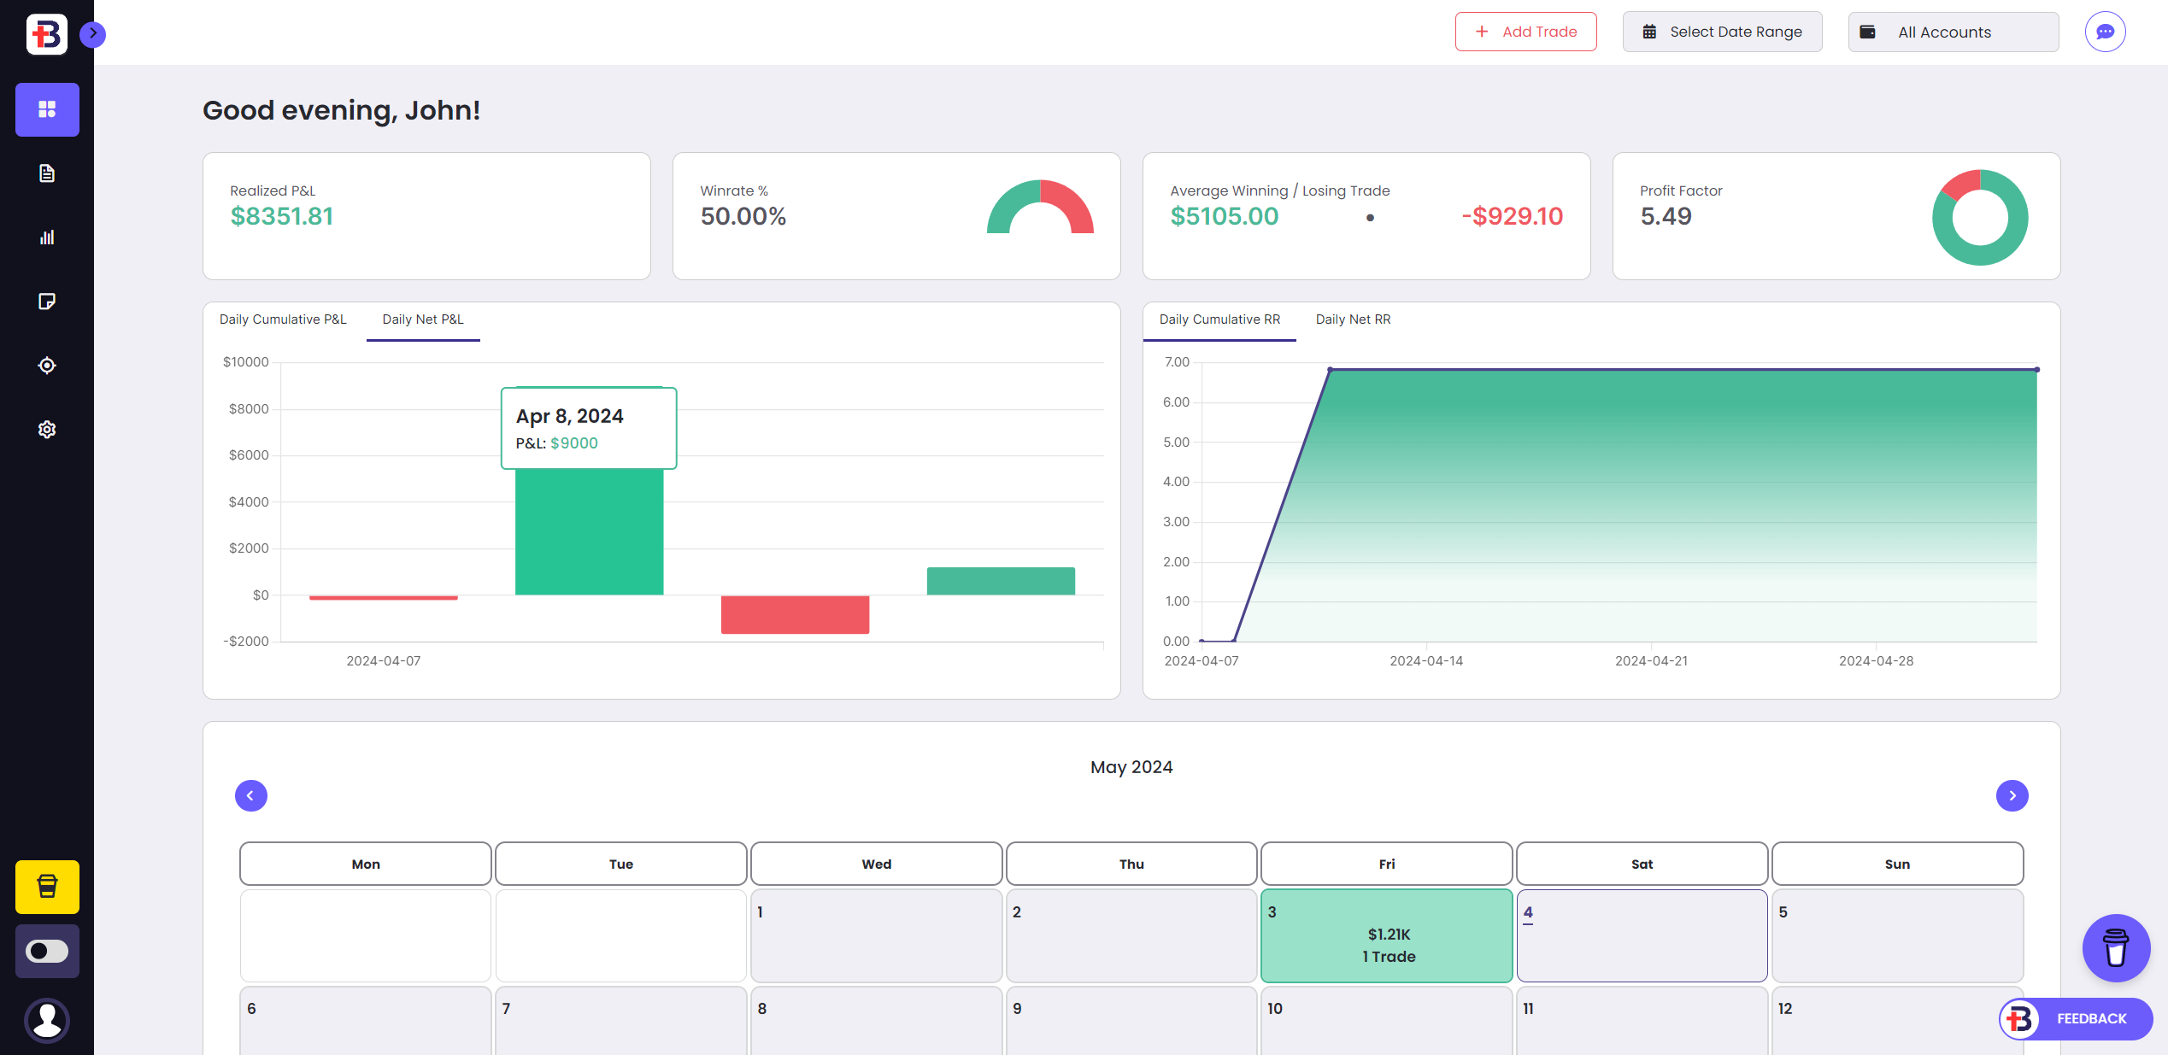Click the May 3 trade entry cell
Screen dimensions: 2168x1055
1385,936
